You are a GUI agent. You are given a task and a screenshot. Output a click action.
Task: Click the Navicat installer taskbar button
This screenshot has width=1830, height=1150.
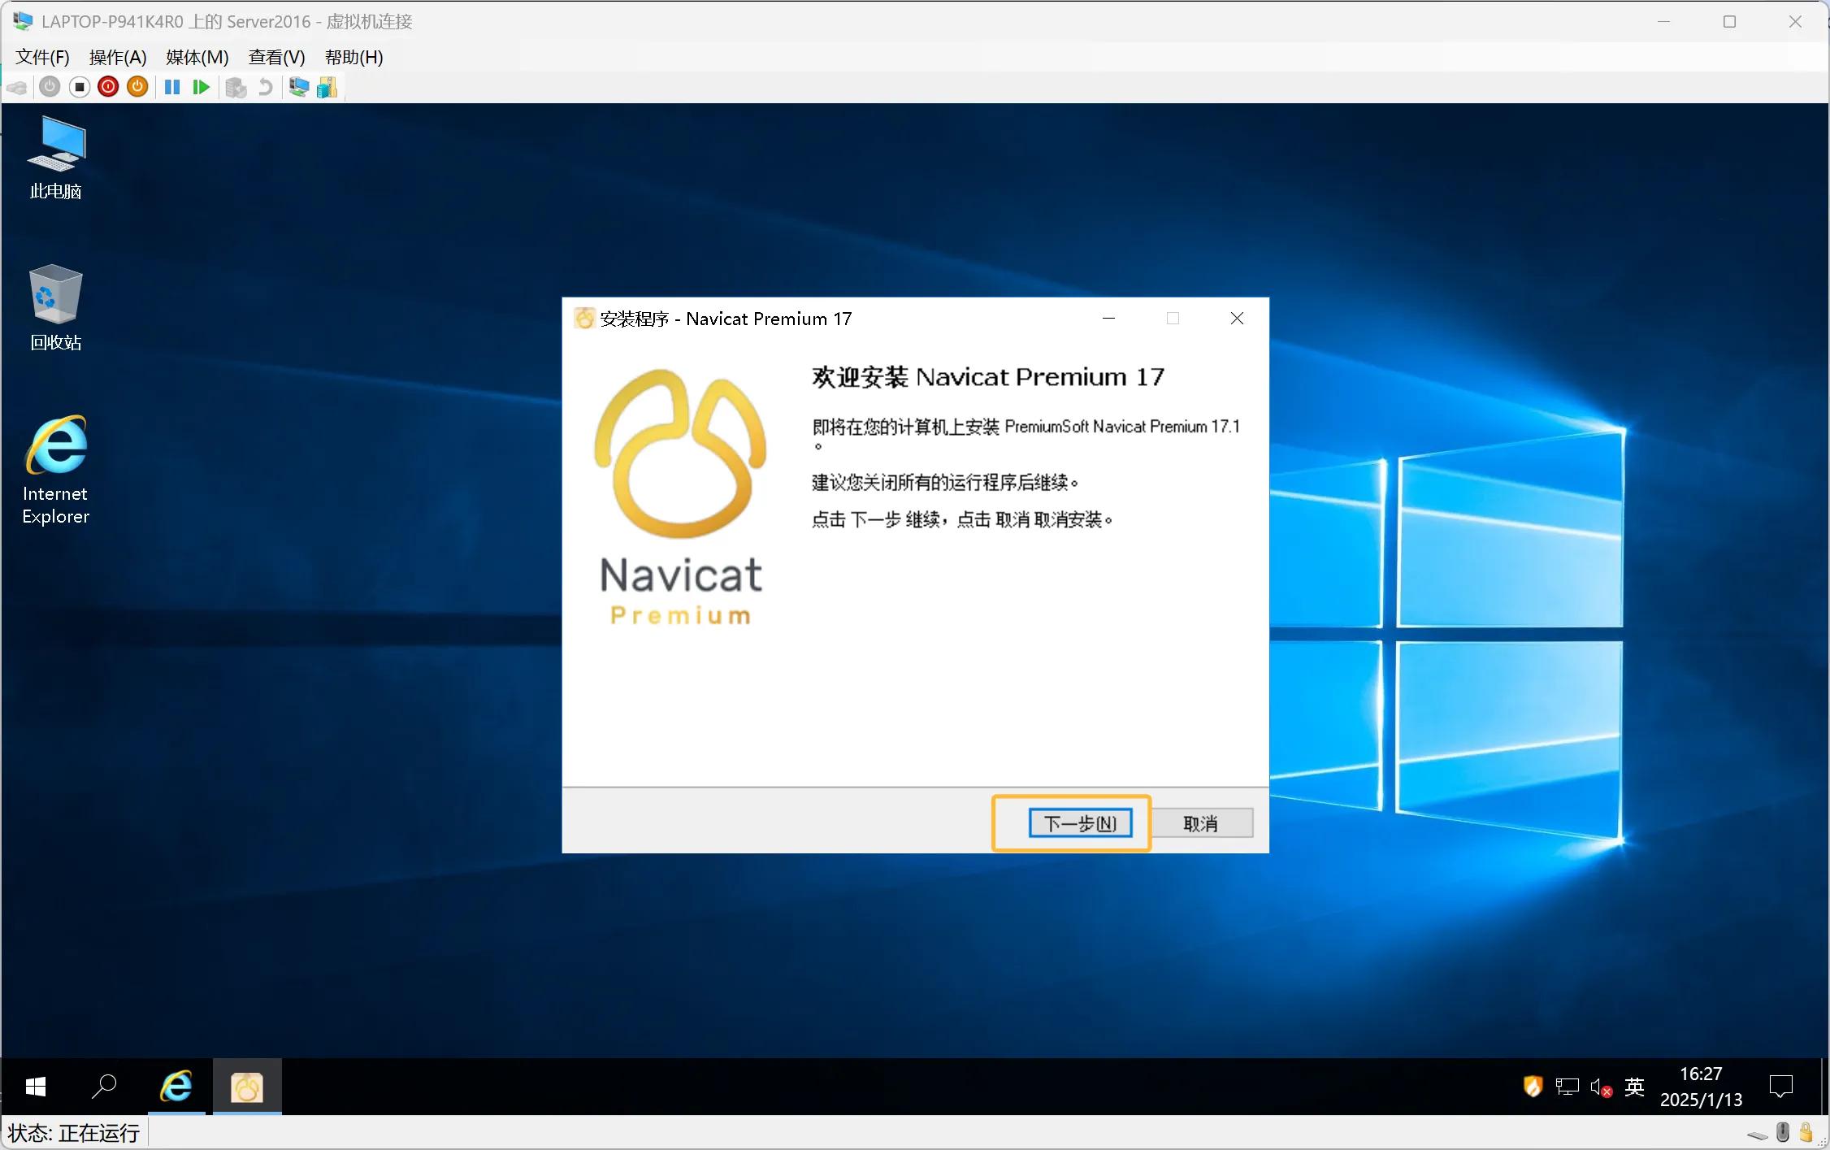(x=247, y=1087)
